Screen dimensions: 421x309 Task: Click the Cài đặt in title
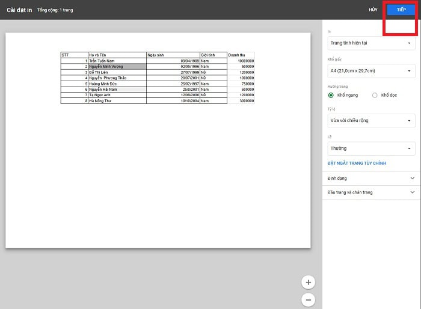(x=19, y=10)
